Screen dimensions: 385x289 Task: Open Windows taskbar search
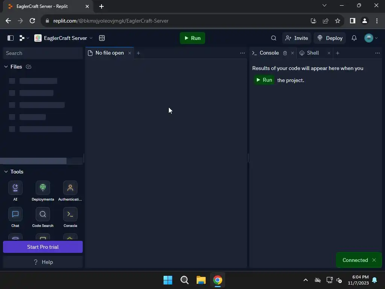(x=184, y=280)
